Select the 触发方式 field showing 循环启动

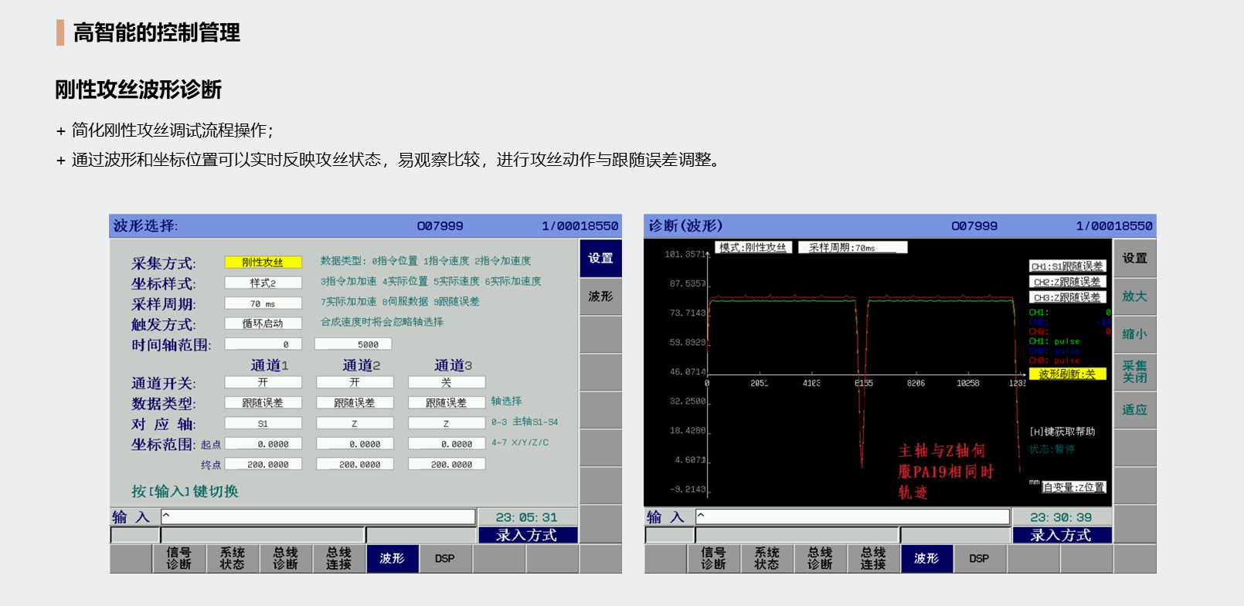pyautogui.click(x=263, y=323)
